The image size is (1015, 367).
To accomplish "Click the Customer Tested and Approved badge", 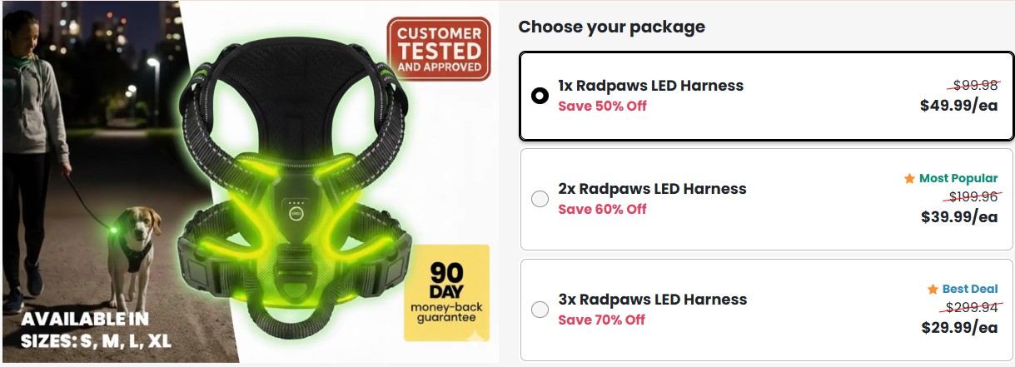I will click(x=439, y=50).
